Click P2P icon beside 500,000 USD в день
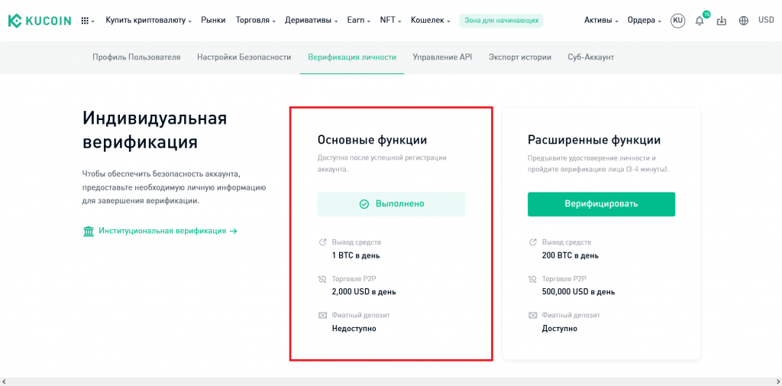This screenshot has width=782, height=386. [532, 279]
